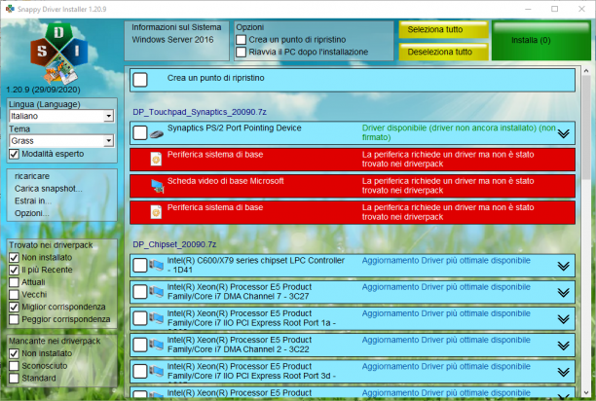The width and height of the screenshot is (596, 401).
Task: Click the green Installa (0) button
Action: [x=541, y=41]
